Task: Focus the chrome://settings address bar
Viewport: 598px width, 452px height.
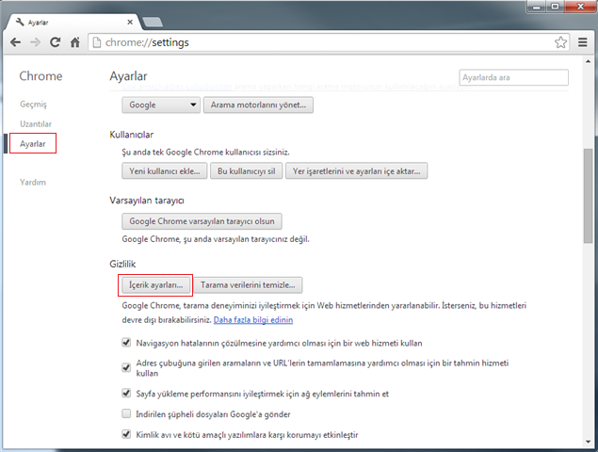Action: point(328,42)
